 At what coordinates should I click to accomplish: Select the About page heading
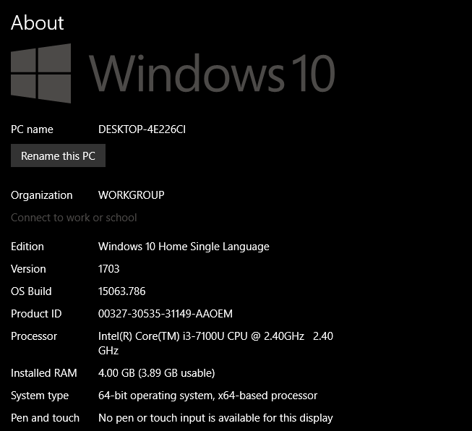(x=38, y=22)
